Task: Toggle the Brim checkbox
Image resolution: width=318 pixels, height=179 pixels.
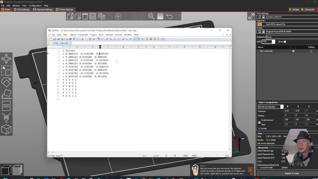Action: click(x=285, y=42)
